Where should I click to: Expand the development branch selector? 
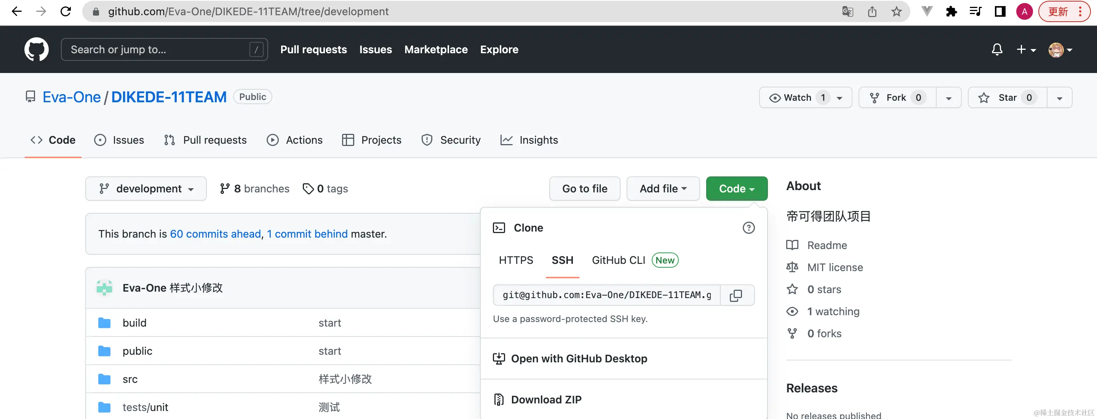(146, 189)
